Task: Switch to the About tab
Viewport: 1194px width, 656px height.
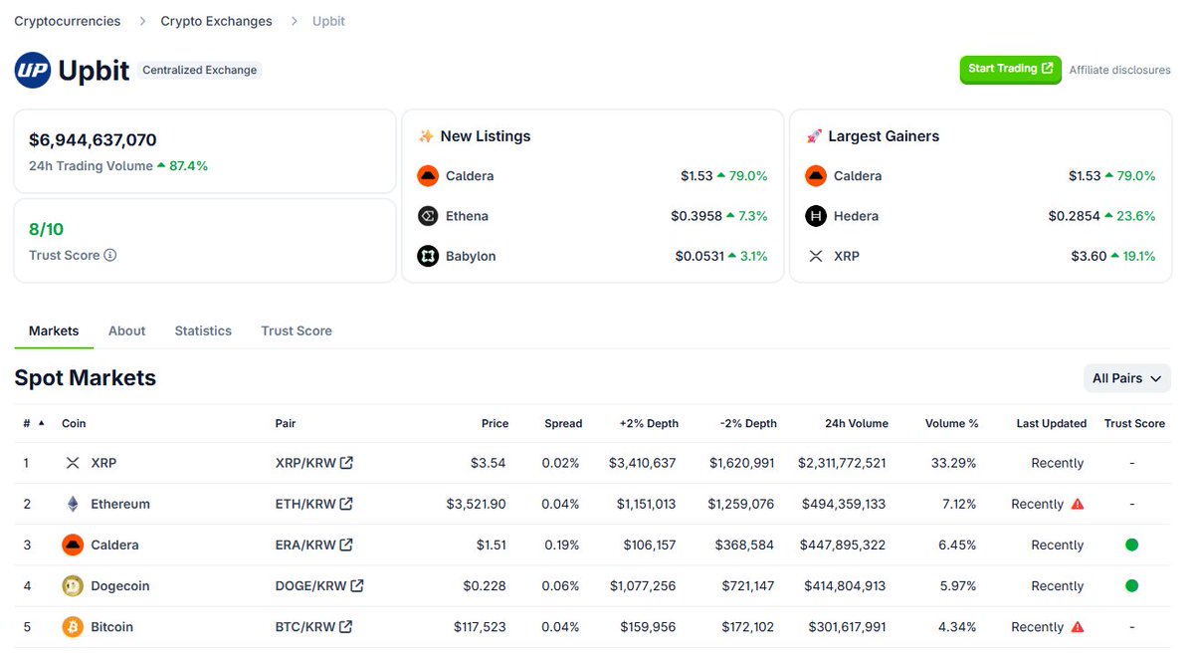Action: 126,330
